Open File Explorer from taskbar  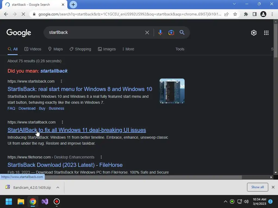coord(21,201)
